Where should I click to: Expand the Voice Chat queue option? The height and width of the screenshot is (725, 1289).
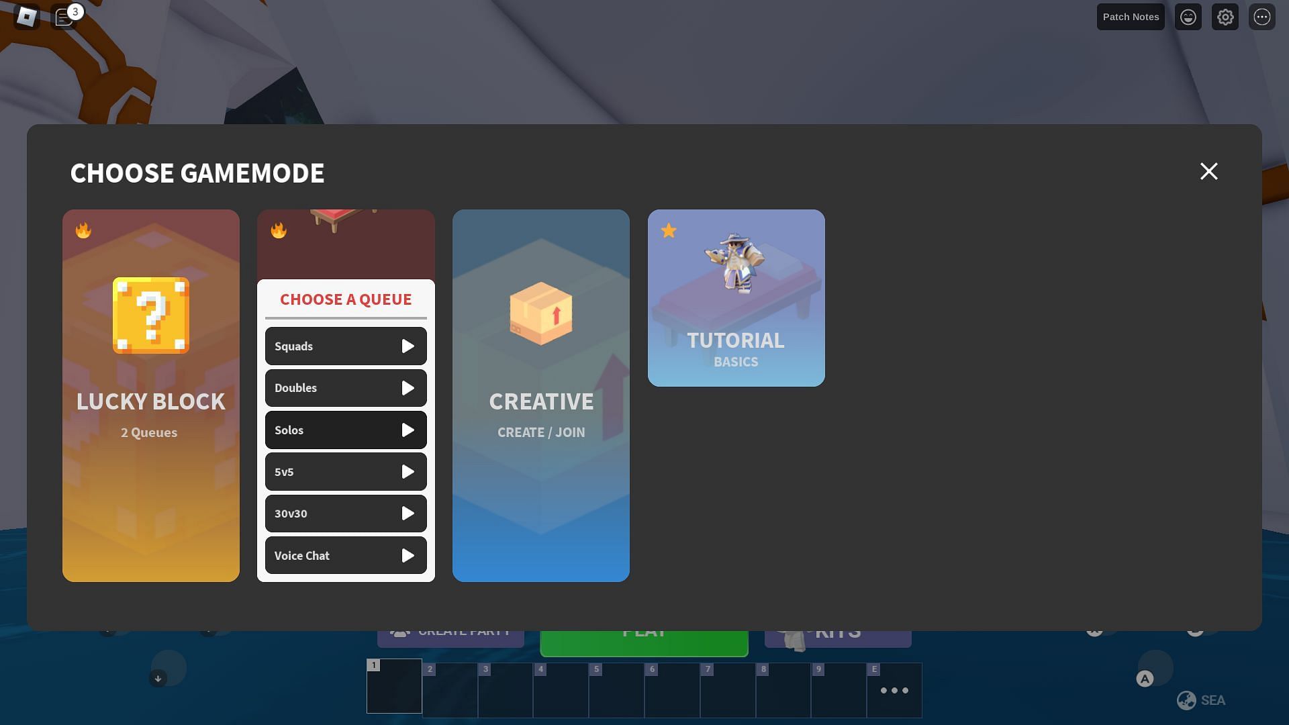408,555
